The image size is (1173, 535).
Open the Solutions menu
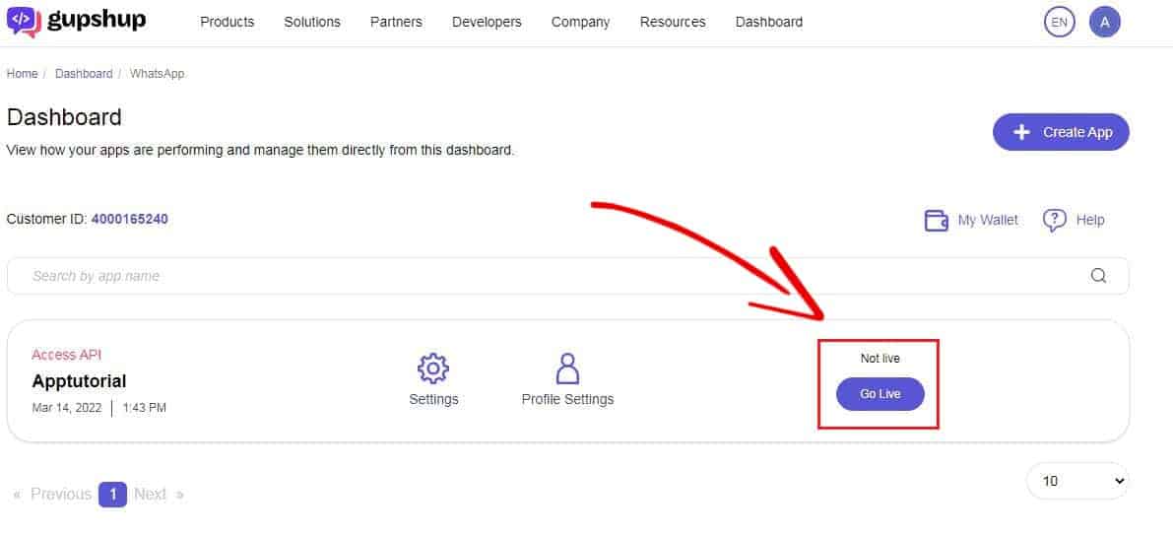[x=312, y=22]
